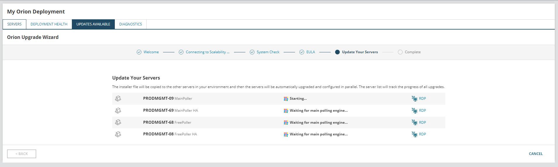Screen dimensions: 558x167
Task: Click the Update Your Servers step dot
Action: 337,52
